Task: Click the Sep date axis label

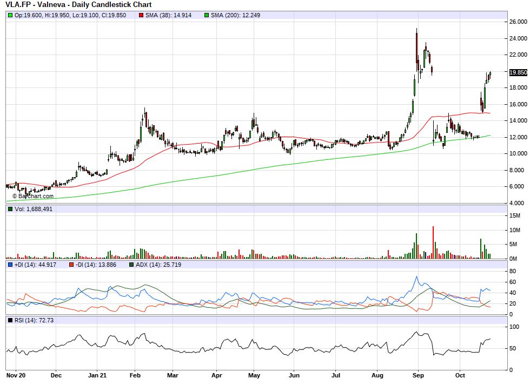Action: [418, 375]
